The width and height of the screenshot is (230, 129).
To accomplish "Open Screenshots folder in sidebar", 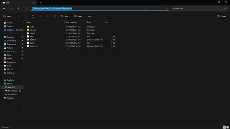I will click(11, 62).
